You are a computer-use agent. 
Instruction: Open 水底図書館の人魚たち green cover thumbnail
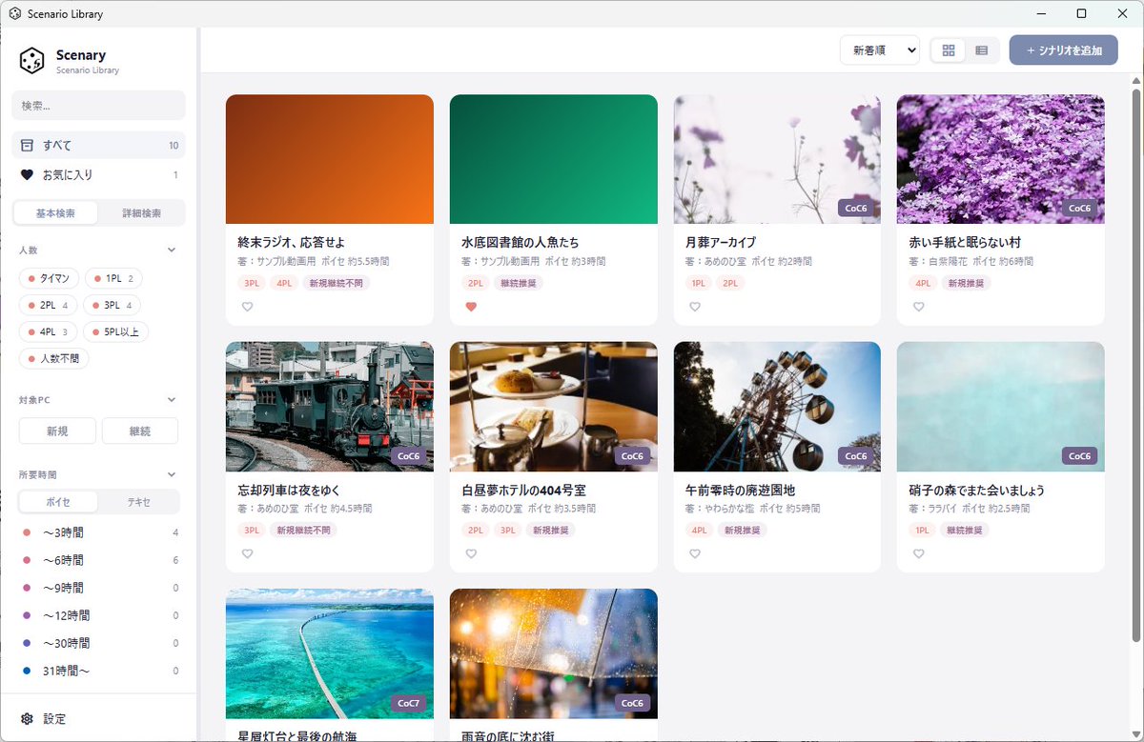(554, 159)
